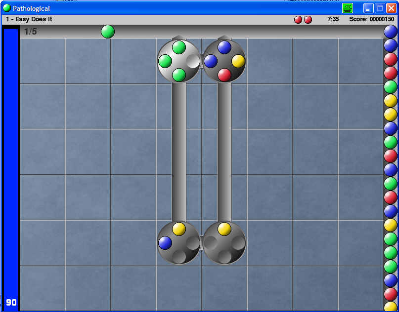Image resolution: width=399 pixels, height=312 pixels.
Task: Select left-slot green marble in the white wheel
Action: point(165,61)
